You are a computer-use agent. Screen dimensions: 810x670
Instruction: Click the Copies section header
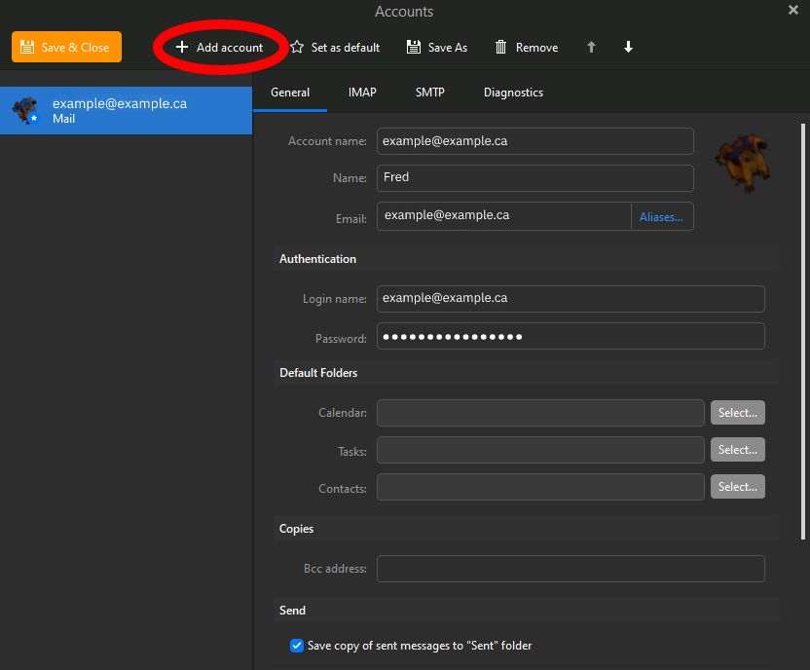(527, 529)
